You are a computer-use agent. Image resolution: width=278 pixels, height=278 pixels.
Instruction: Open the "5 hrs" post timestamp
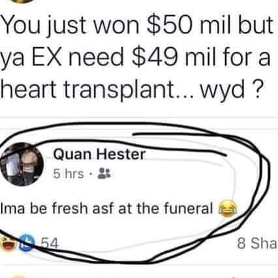(69, 174)
